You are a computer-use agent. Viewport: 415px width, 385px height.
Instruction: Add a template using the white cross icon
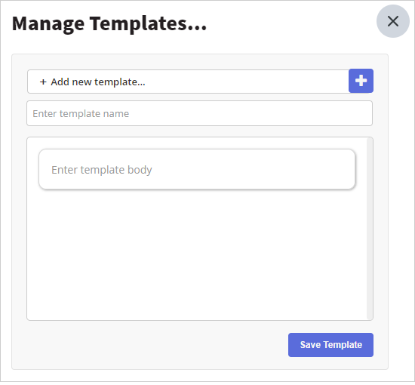click(361, 81)
